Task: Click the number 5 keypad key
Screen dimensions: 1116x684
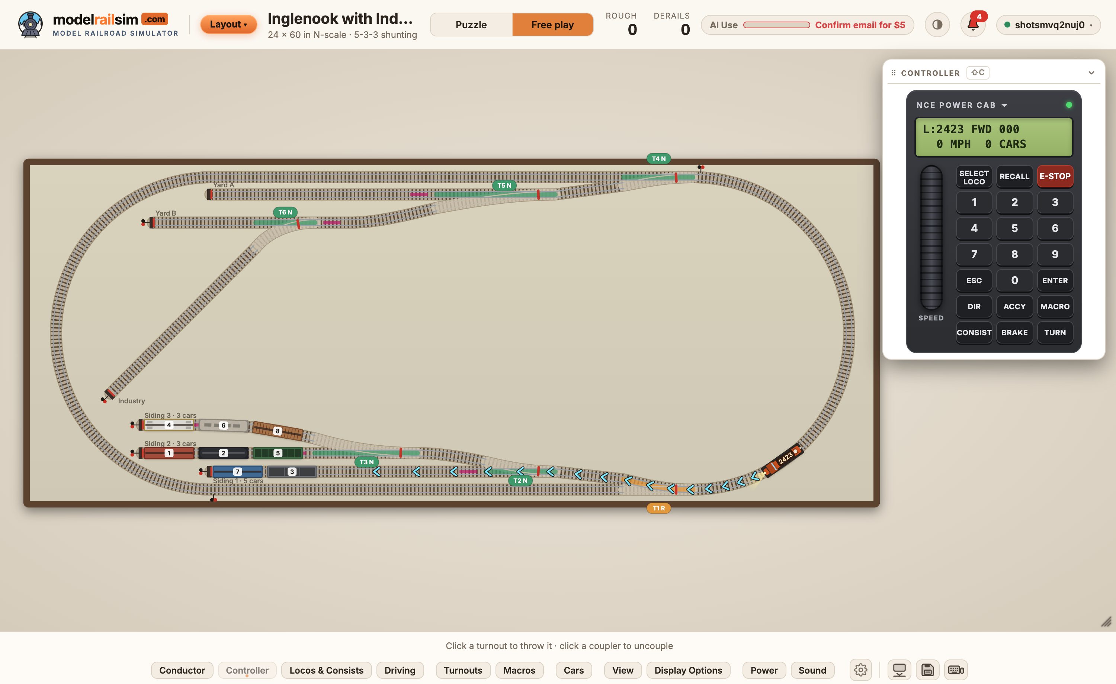Action: 1014,228
